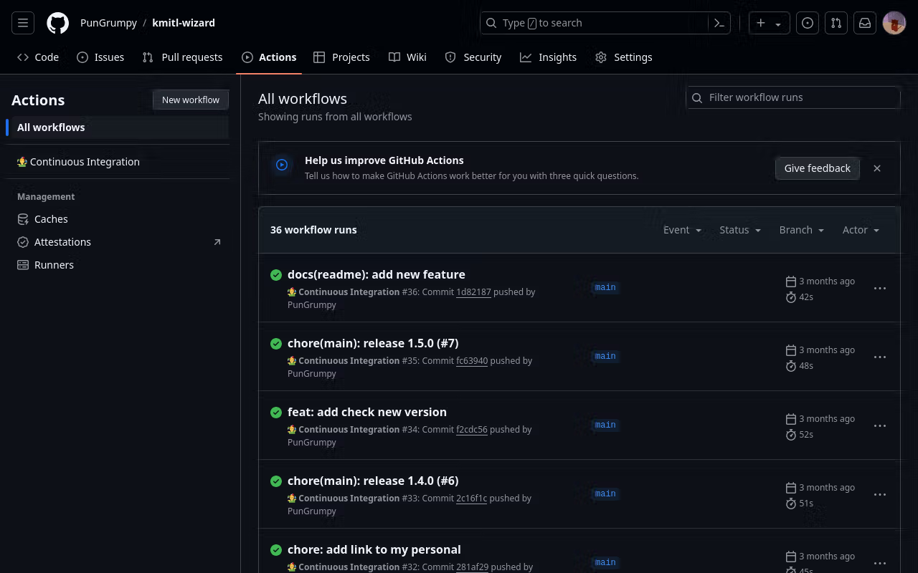This screenshot has height=573, width=918.
Task: Open the pull requests header icon
Action: (836, 23)
